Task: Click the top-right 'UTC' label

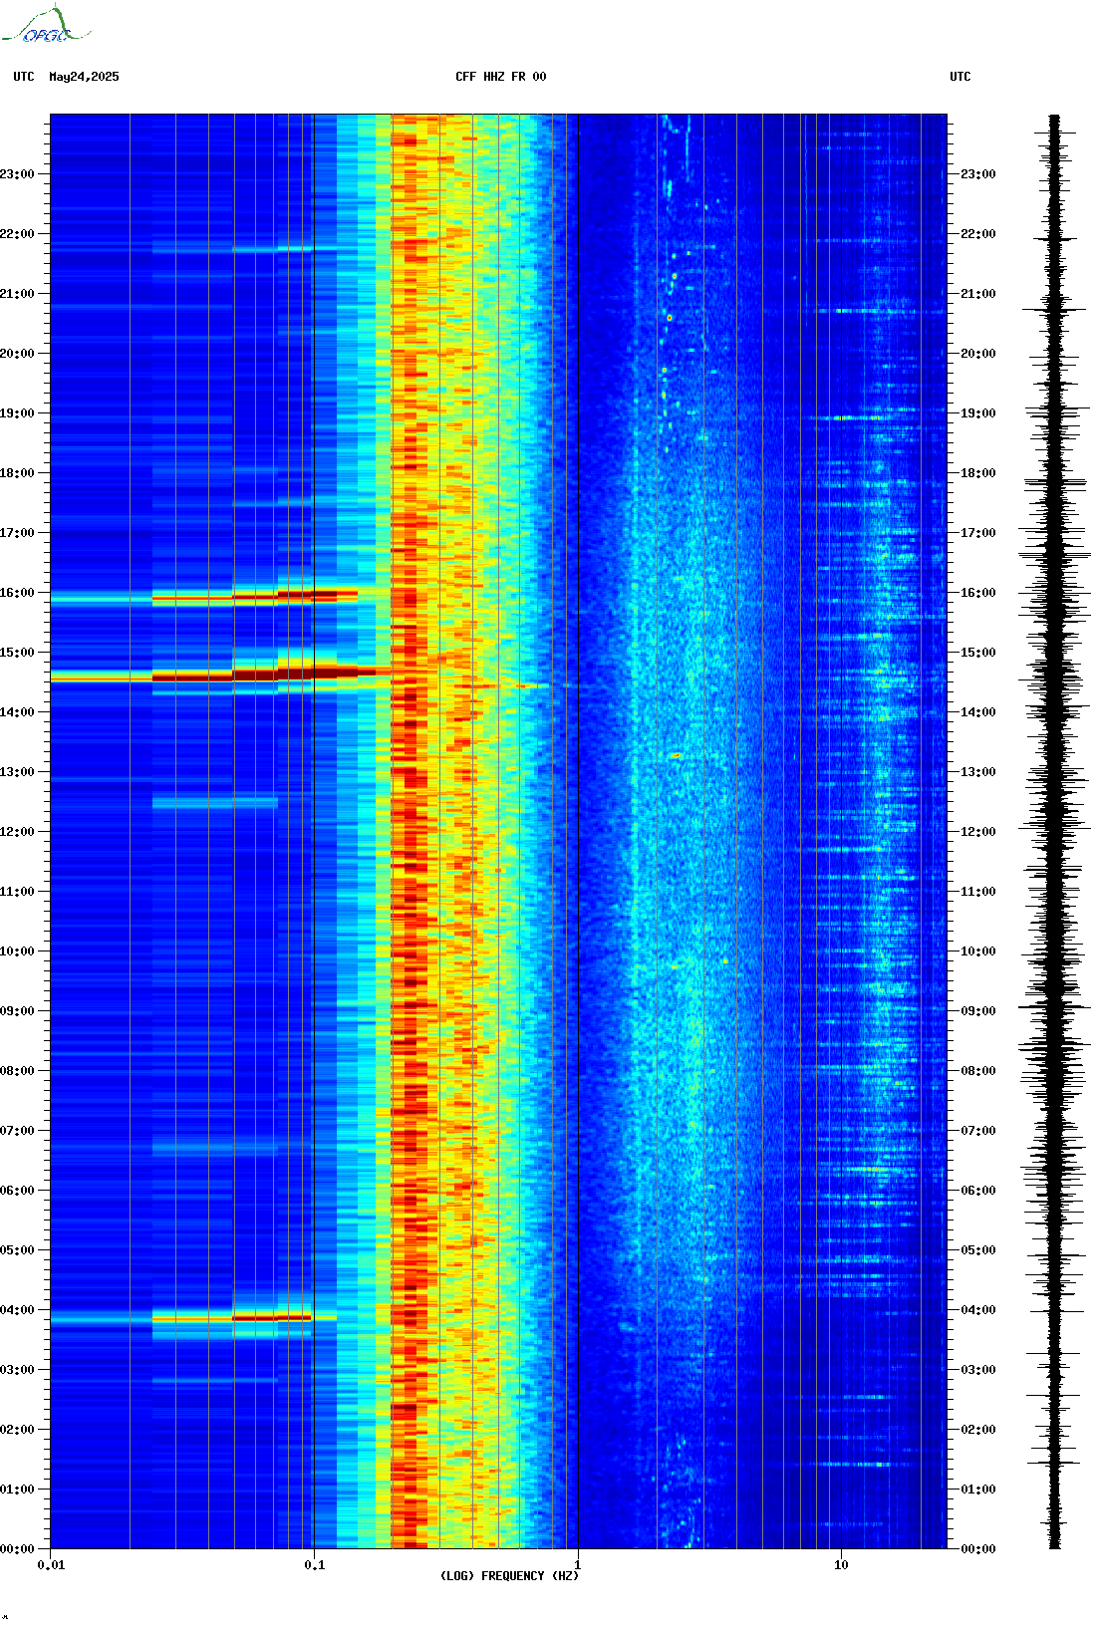Action: (961, 77)
